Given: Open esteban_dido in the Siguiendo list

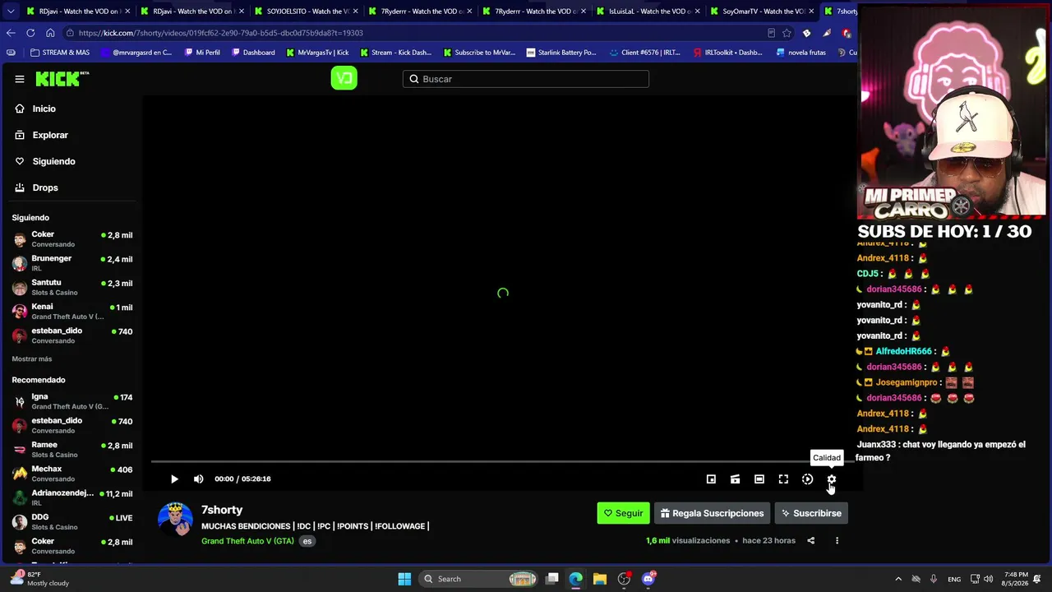Looking at the screenshot, I should tap(72, 335).
